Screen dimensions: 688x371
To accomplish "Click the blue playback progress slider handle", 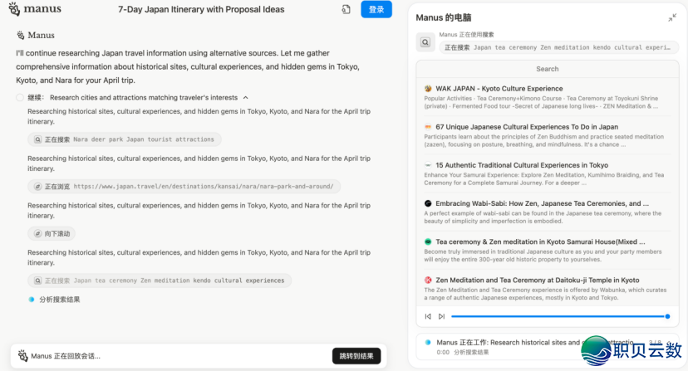I will click(x=667, y=316).
